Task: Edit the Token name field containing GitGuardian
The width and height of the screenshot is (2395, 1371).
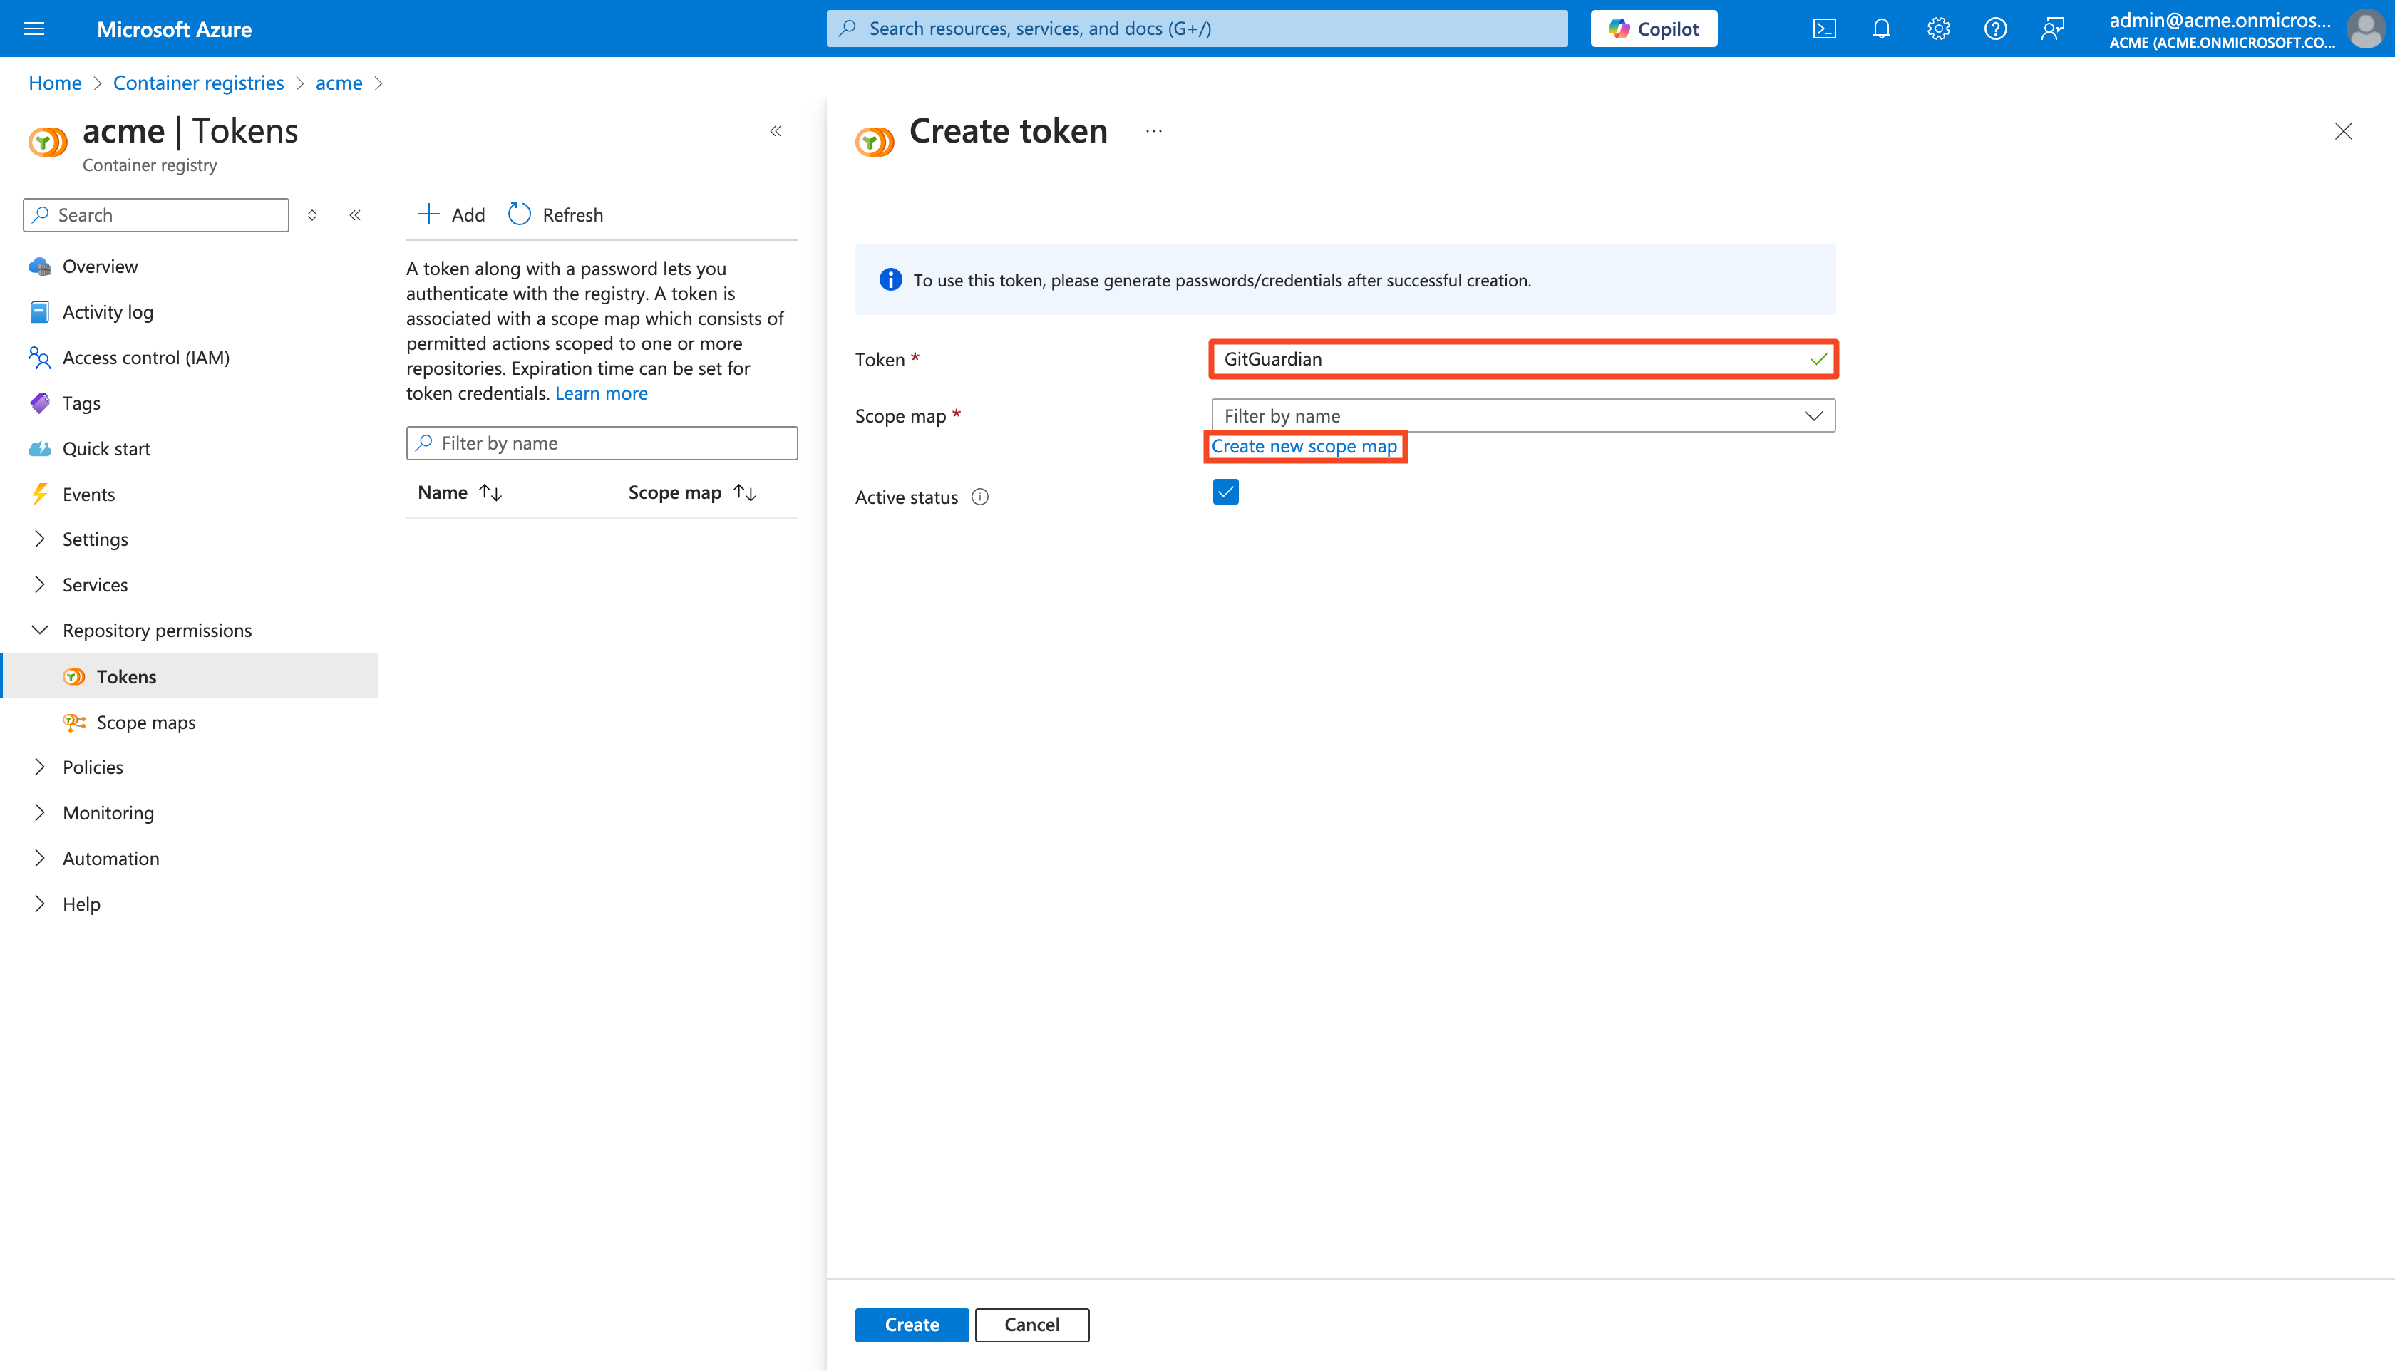Action: point(1523,358)
